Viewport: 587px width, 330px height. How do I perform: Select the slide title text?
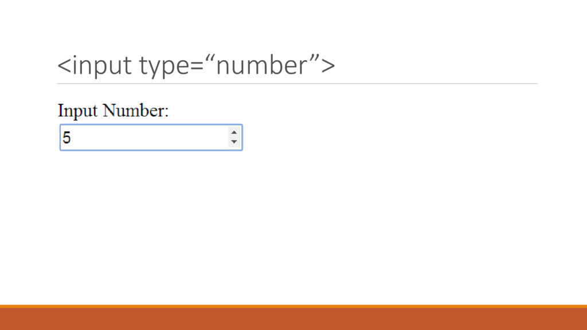pos(195,66)
